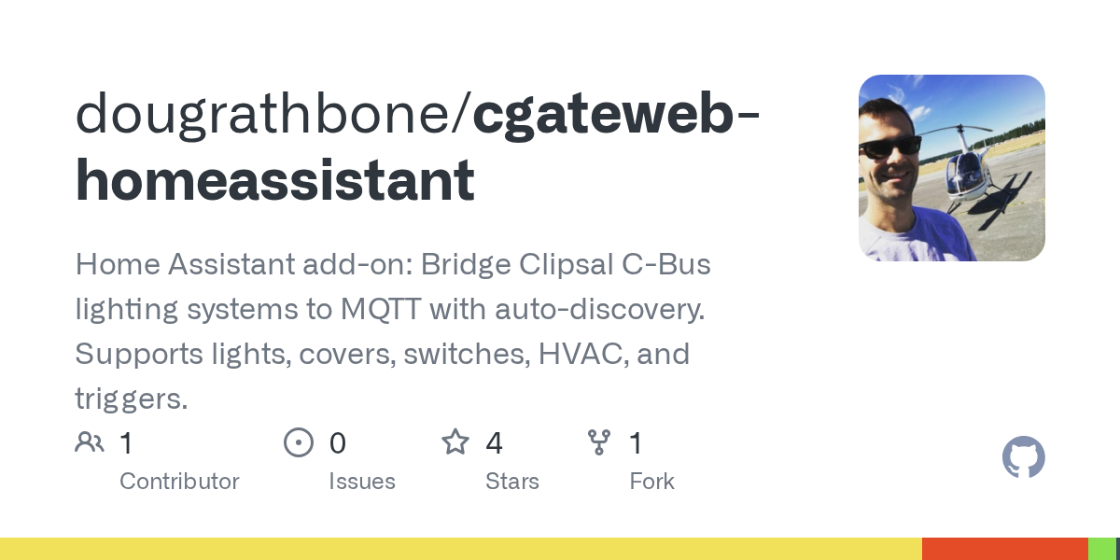The image size is (1120, 560).
Task: Click the Stars label
Action: click(x=512, y=482)
